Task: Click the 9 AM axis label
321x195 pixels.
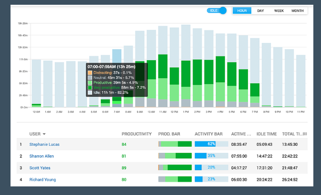Action: pos(140,112)
